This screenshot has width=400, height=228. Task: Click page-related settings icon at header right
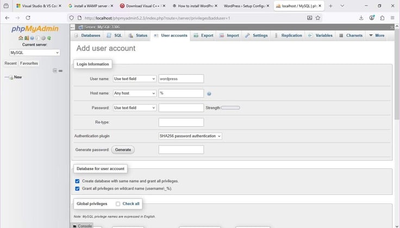[x=392, y=27]
